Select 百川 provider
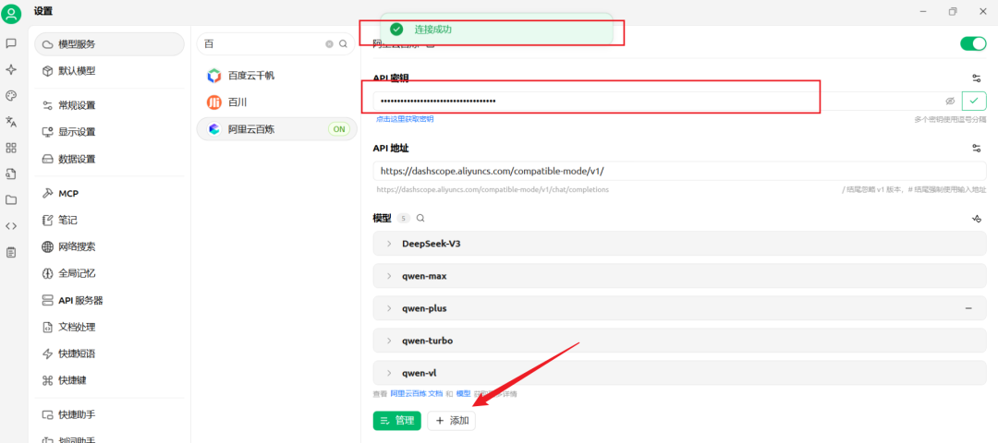This screenshot has width=998, height=443. pyautogui.click(x=276, y=102)
